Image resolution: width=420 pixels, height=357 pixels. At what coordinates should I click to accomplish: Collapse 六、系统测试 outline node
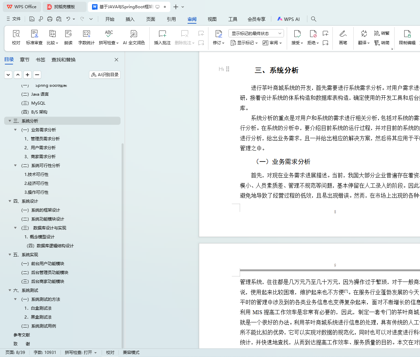[x=10, y=290]
